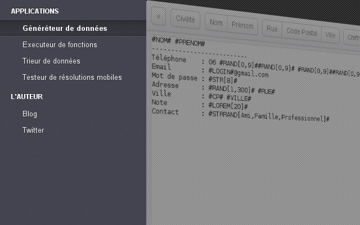Click #LOGIN#@gmail.com in Email line
This screenshot has height=225, width=360.
click(238, 73)
